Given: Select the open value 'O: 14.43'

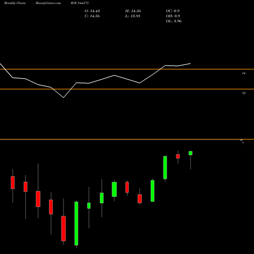Looking at the screenshot, I should pyautogui.click(x=92, y=11).
